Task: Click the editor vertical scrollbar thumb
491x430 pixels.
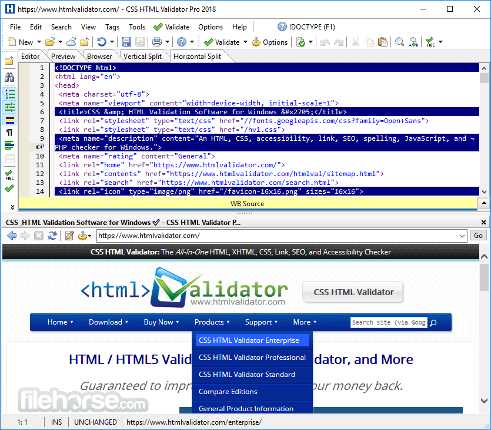Action: 484,78
